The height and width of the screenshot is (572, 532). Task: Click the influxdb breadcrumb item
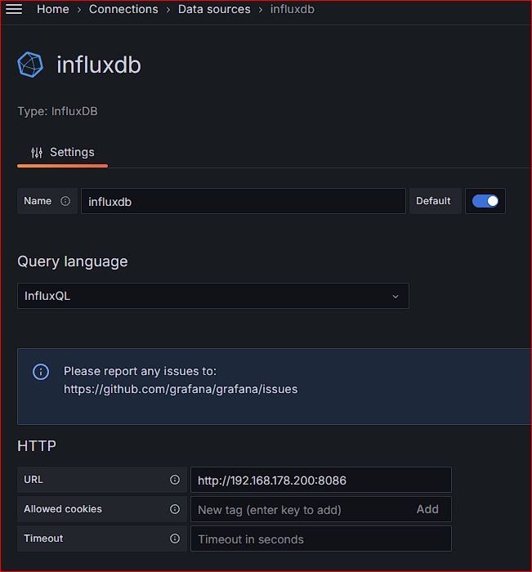[293, 9]
